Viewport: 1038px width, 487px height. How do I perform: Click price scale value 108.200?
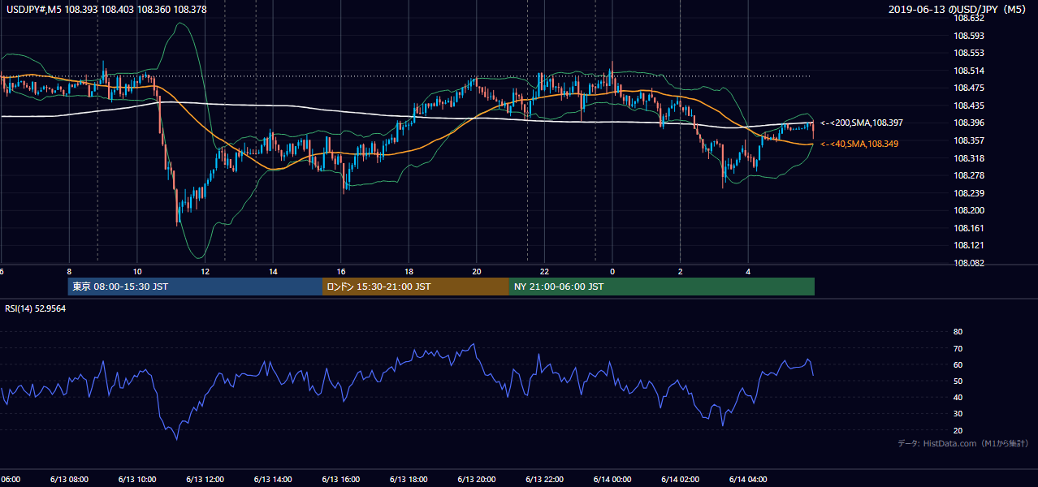pyautogui.click(x=969, y=210)
